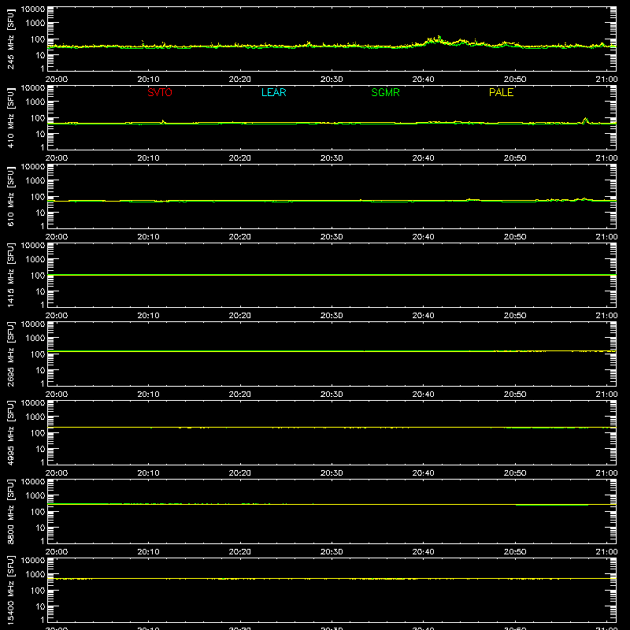Click the 10 y-axis value on 8800 MHz plot
The image size is (630, 630).
(x=40, y=528)
